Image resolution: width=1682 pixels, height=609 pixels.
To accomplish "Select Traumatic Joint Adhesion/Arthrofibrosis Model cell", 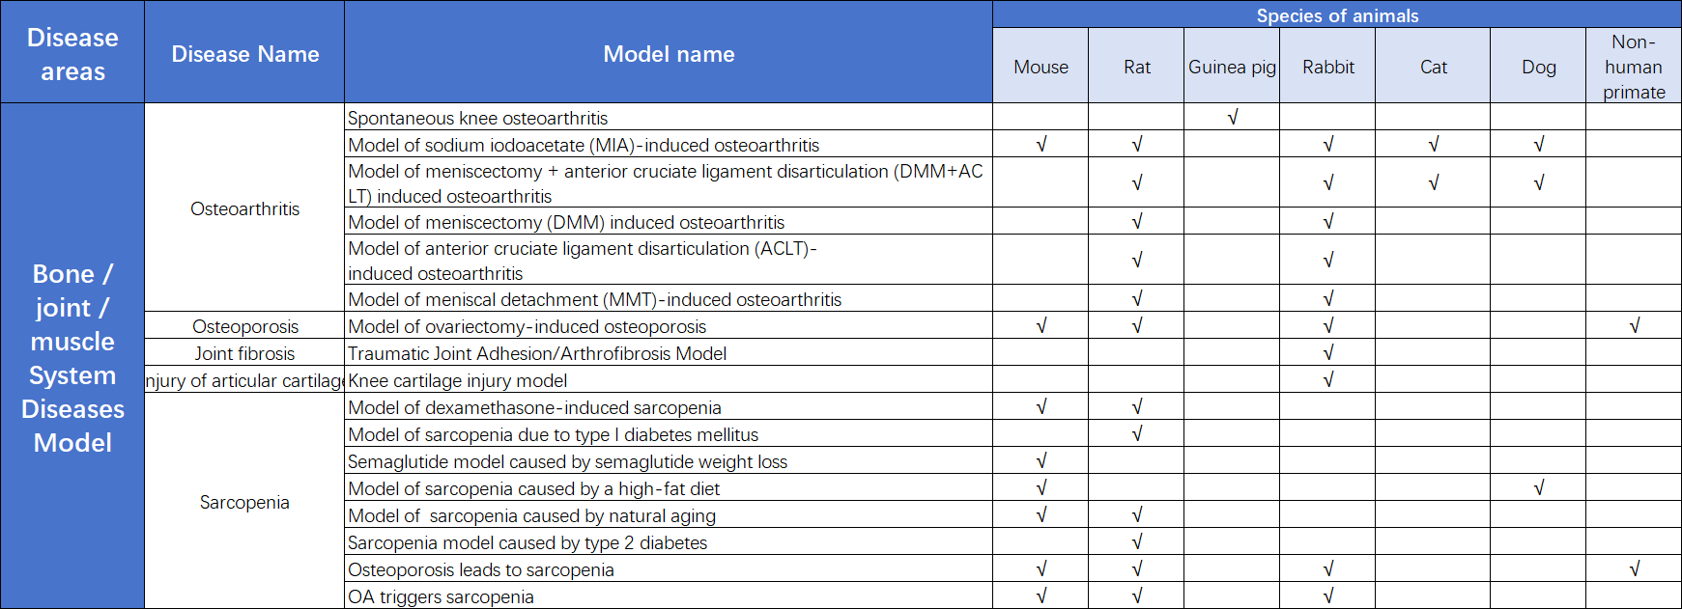I will pyautogui.click(x=537, y=353).
